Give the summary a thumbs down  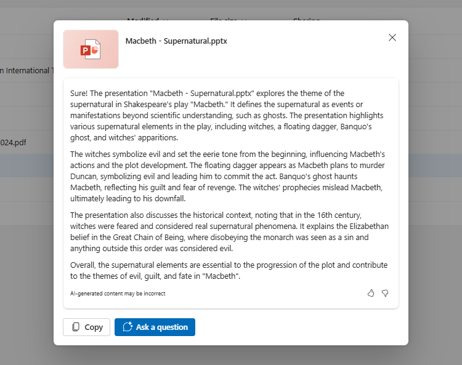(385, 293)
